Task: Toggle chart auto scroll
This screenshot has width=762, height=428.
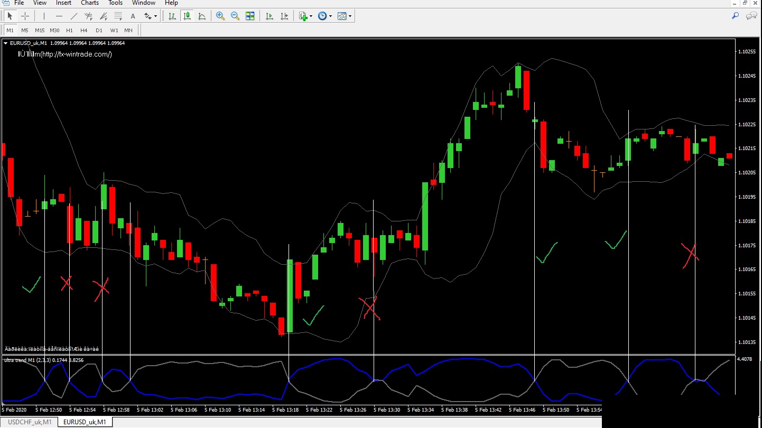Action: (270, 16)
